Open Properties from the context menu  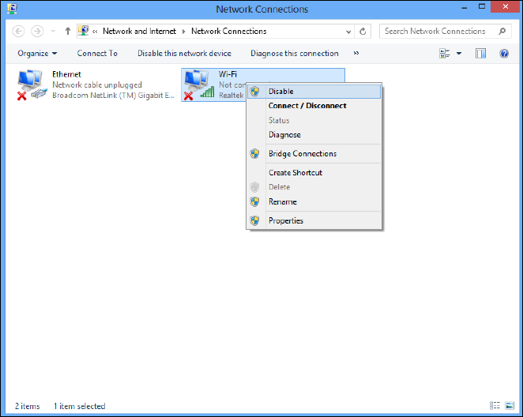314,220
